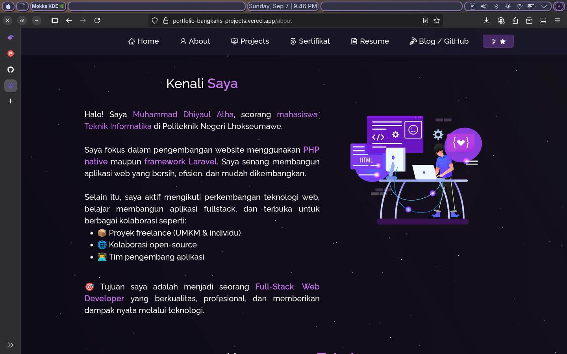Click the 'Muhammad Dhiyaul Atha' highlighted link
567x354 pixels.
click(x=183, y=114)
